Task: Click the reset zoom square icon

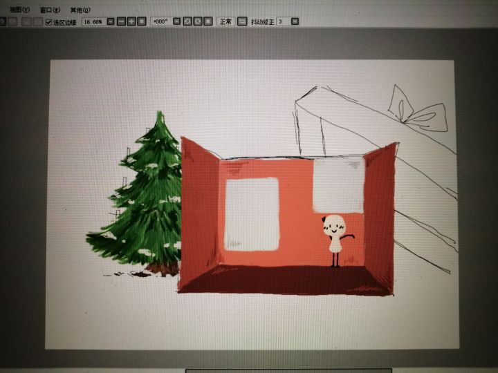Action: click(x=141, y=21)
